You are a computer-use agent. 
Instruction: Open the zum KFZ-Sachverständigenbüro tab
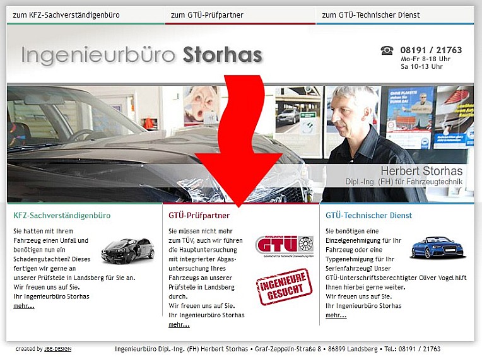click(66, 15)
